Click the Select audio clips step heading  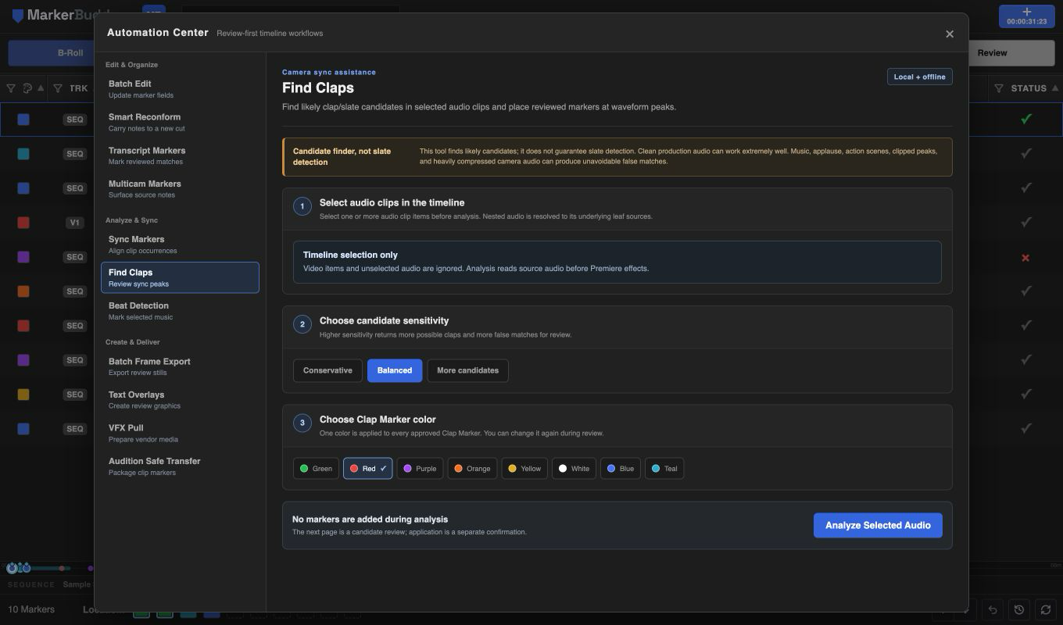tap(392, 202)
